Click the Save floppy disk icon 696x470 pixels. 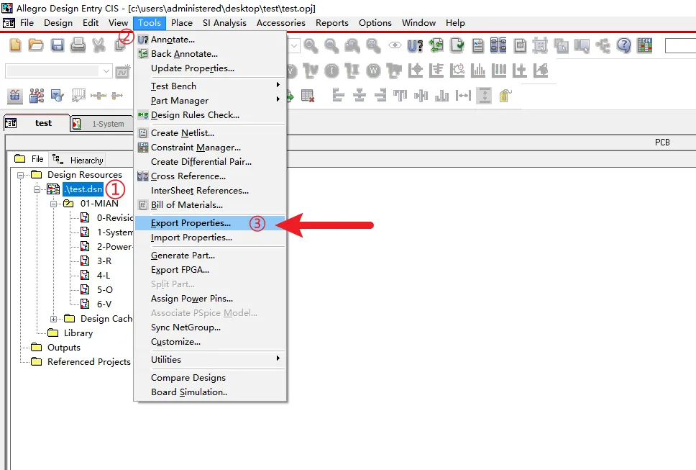coord(58,45)
